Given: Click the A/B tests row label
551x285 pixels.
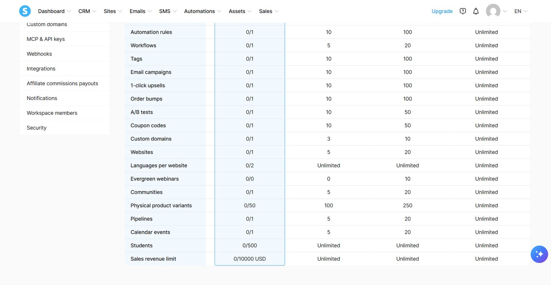Looking at the screenshot, I should coord(142,112).
